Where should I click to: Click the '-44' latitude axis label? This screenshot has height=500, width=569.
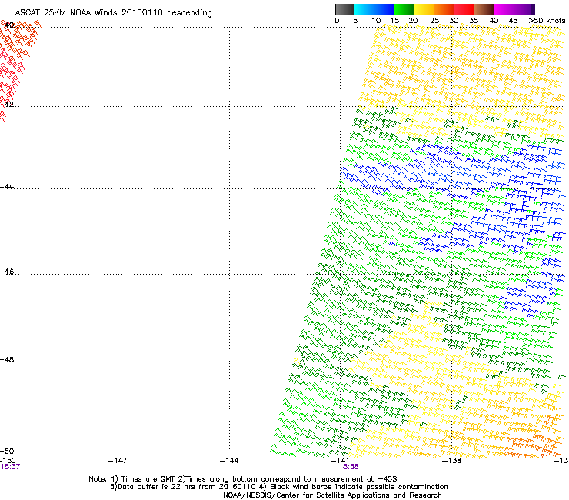tap(7, 187)
